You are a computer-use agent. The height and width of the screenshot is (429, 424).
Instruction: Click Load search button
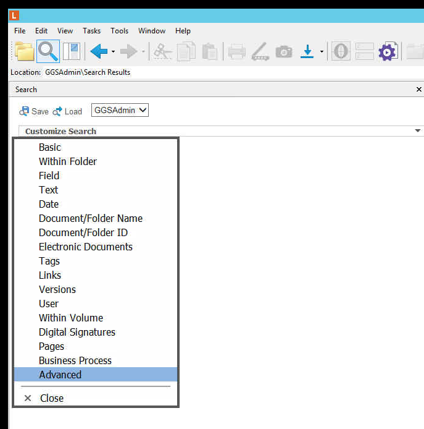click(x=67, y=111)
